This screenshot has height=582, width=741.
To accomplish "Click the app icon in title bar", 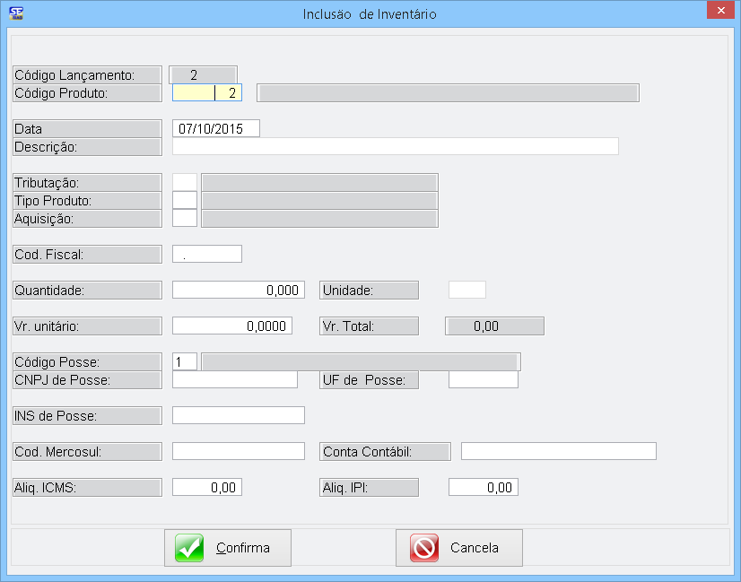I will [15, 13].
